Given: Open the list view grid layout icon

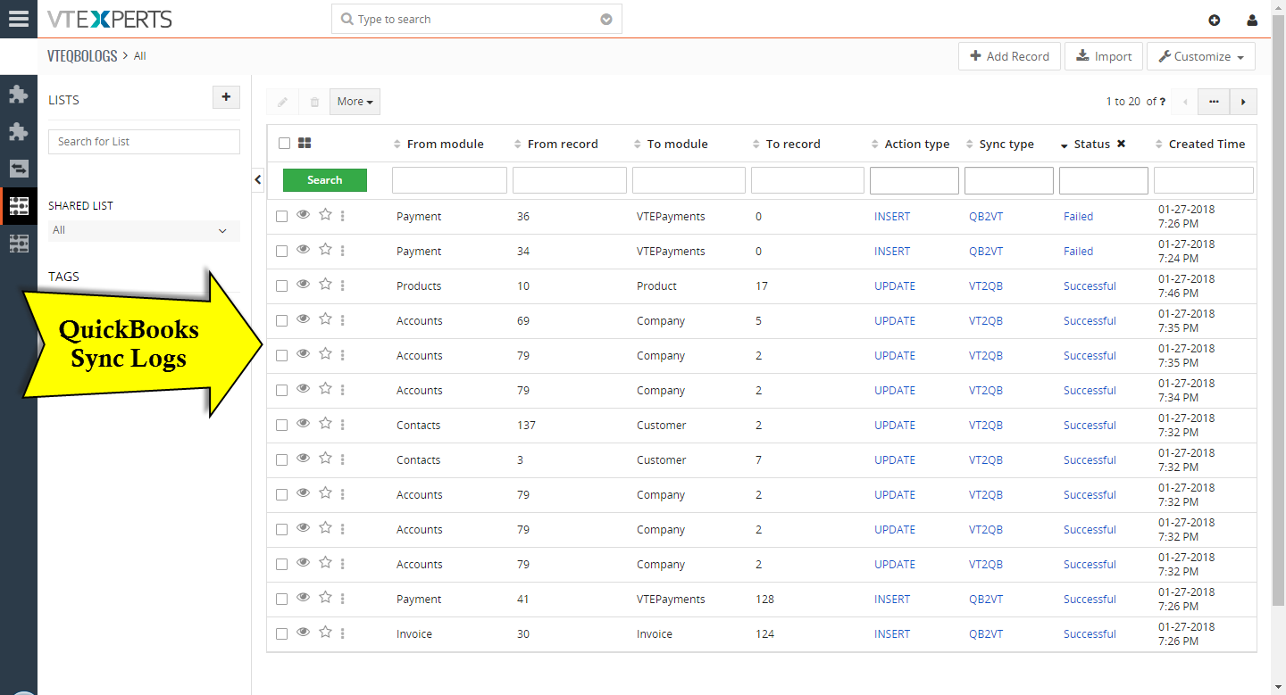Looking at the screenshot, I should [305, 143].
